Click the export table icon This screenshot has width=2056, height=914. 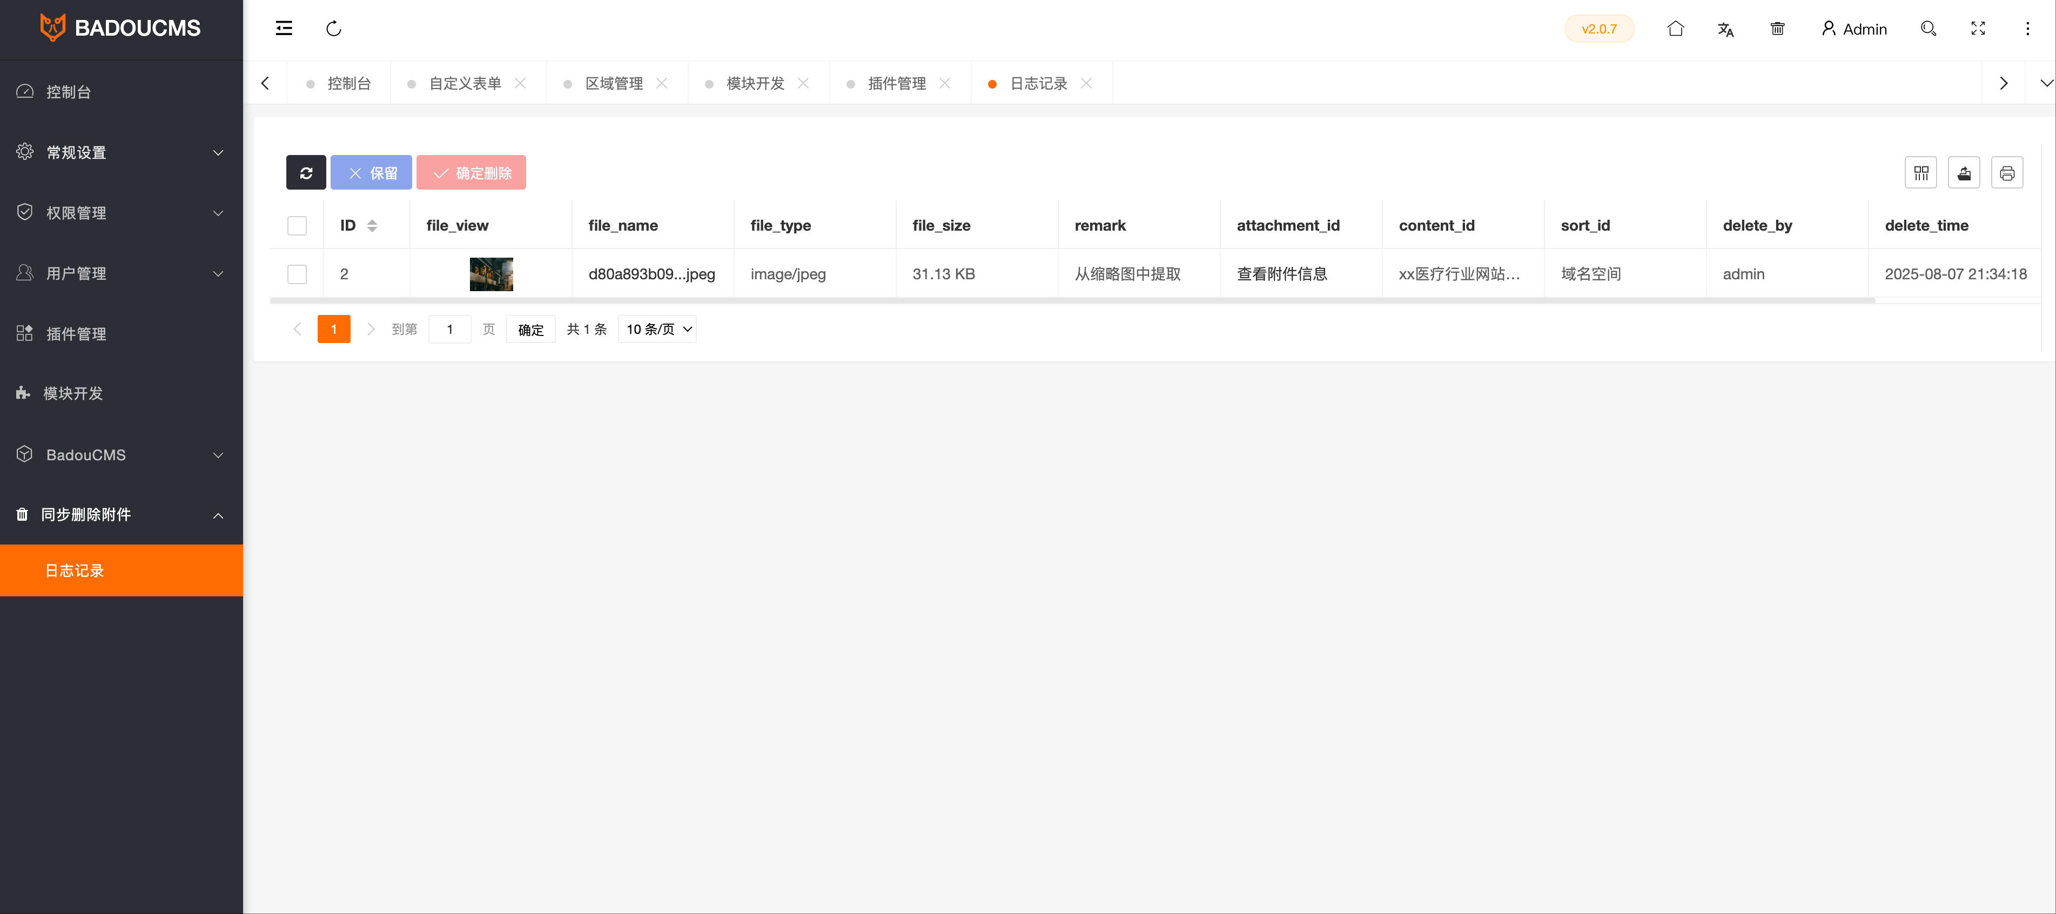1964,173
